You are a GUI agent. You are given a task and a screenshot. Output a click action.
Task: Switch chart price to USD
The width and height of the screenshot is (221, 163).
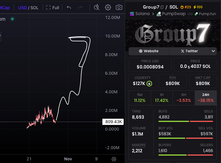coord(22,8)
